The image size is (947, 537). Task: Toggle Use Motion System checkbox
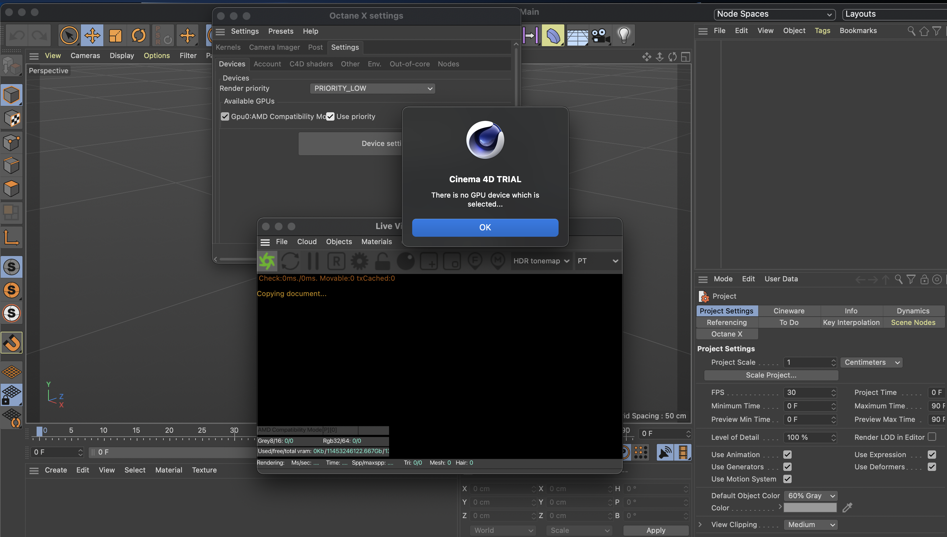click(787, 479)
